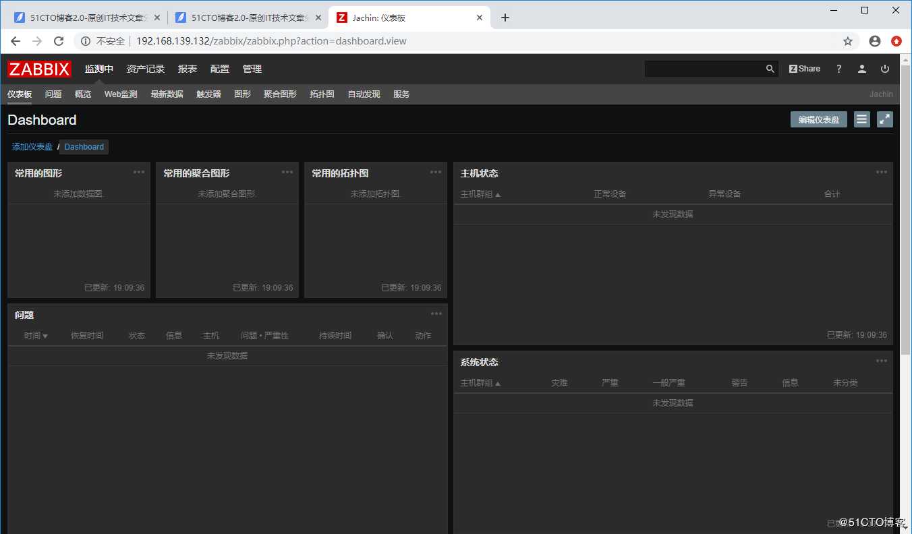Open the 主机状态 widget menu dots
The height and width of the screenshot is (534, 912).
click(882, 172)
